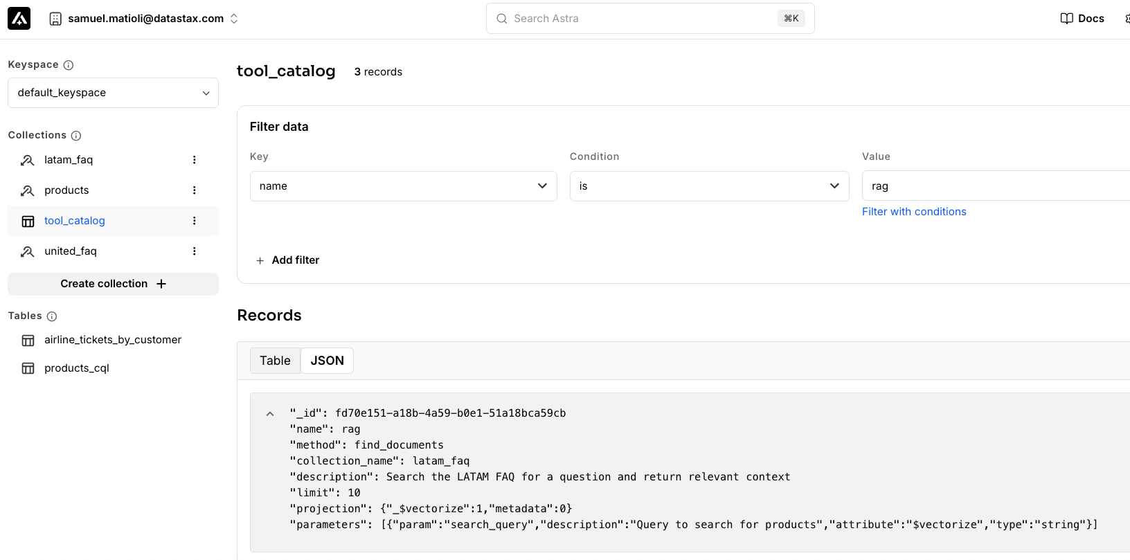1130x560 pixels.
Task: Expand the Key dropdown showing name
Action: tap(403, 186)
